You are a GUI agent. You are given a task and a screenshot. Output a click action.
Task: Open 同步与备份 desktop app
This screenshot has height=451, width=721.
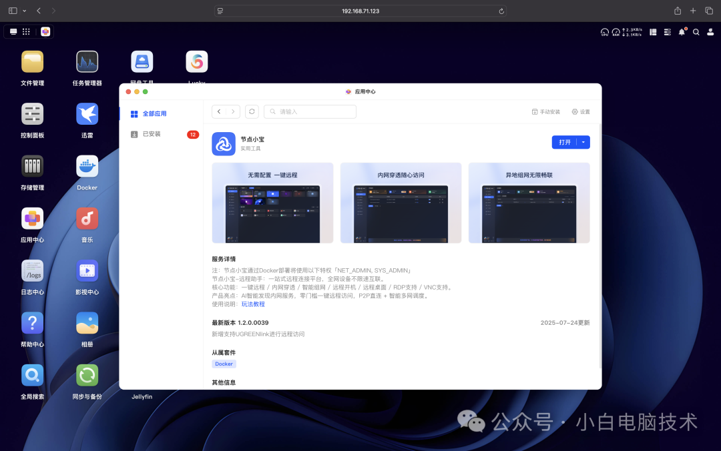point(87,375)
